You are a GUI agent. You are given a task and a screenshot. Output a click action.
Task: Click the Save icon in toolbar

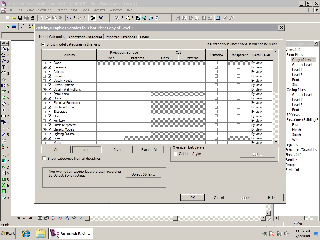coord(20,18)
